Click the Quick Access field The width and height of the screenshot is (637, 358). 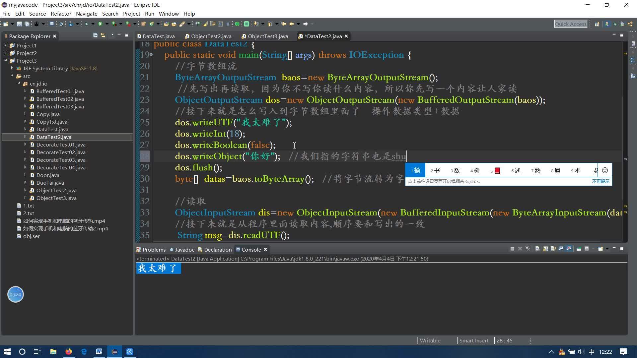pyautogui.click(x=571, y=24)
